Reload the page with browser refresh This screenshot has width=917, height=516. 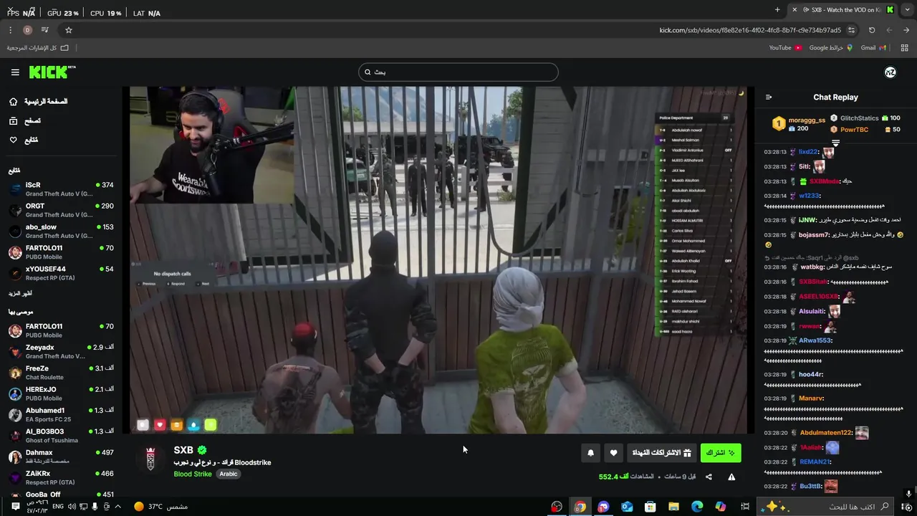pos(872,30)
